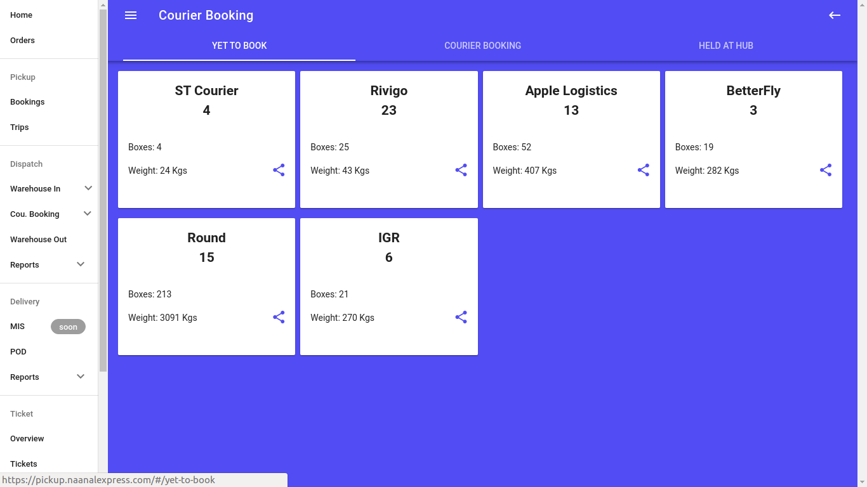
Task: Open Orders in the sidebar
Action: coord(23,41)
